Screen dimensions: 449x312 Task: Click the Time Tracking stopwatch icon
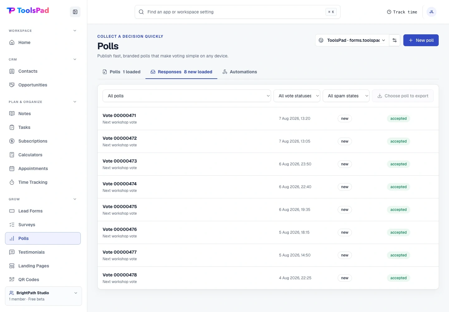pyautogui.click(x=12, y=182)
